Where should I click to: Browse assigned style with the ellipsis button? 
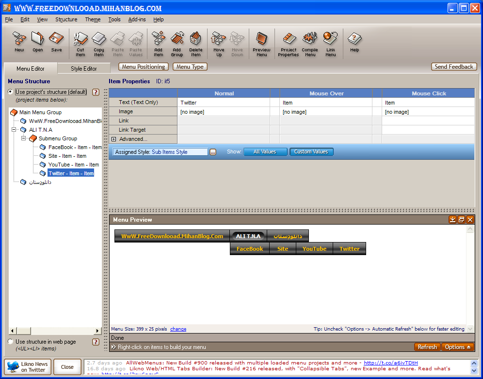tap(213, 152)
